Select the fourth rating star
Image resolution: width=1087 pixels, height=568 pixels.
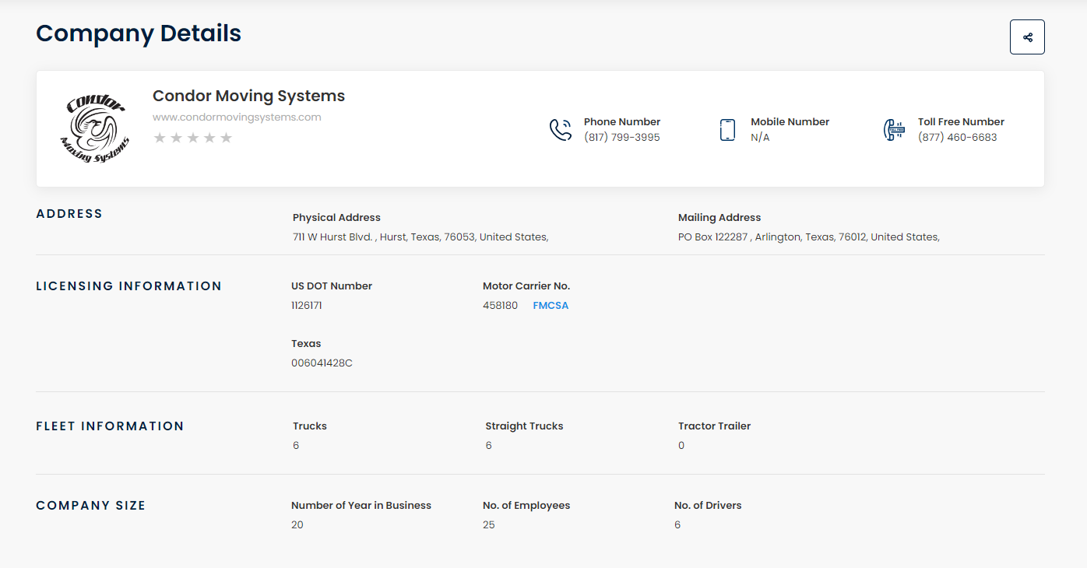(209, 138)
